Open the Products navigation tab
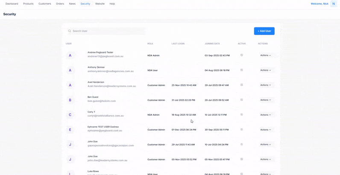The height and width of the screenshot is (175, 340). coord(28,4)
